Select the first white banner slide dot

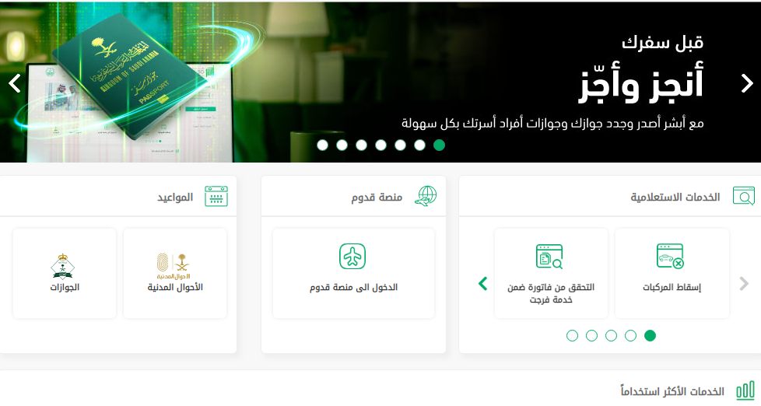point(322,145)
